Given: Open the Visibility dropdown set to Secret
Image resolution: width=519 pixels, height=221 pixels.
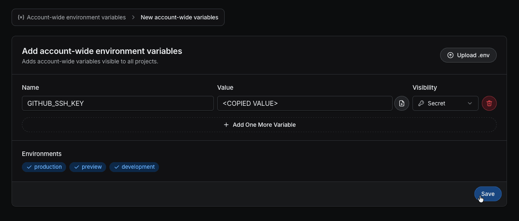Looking at the screenshot, I should click(445, 103).
